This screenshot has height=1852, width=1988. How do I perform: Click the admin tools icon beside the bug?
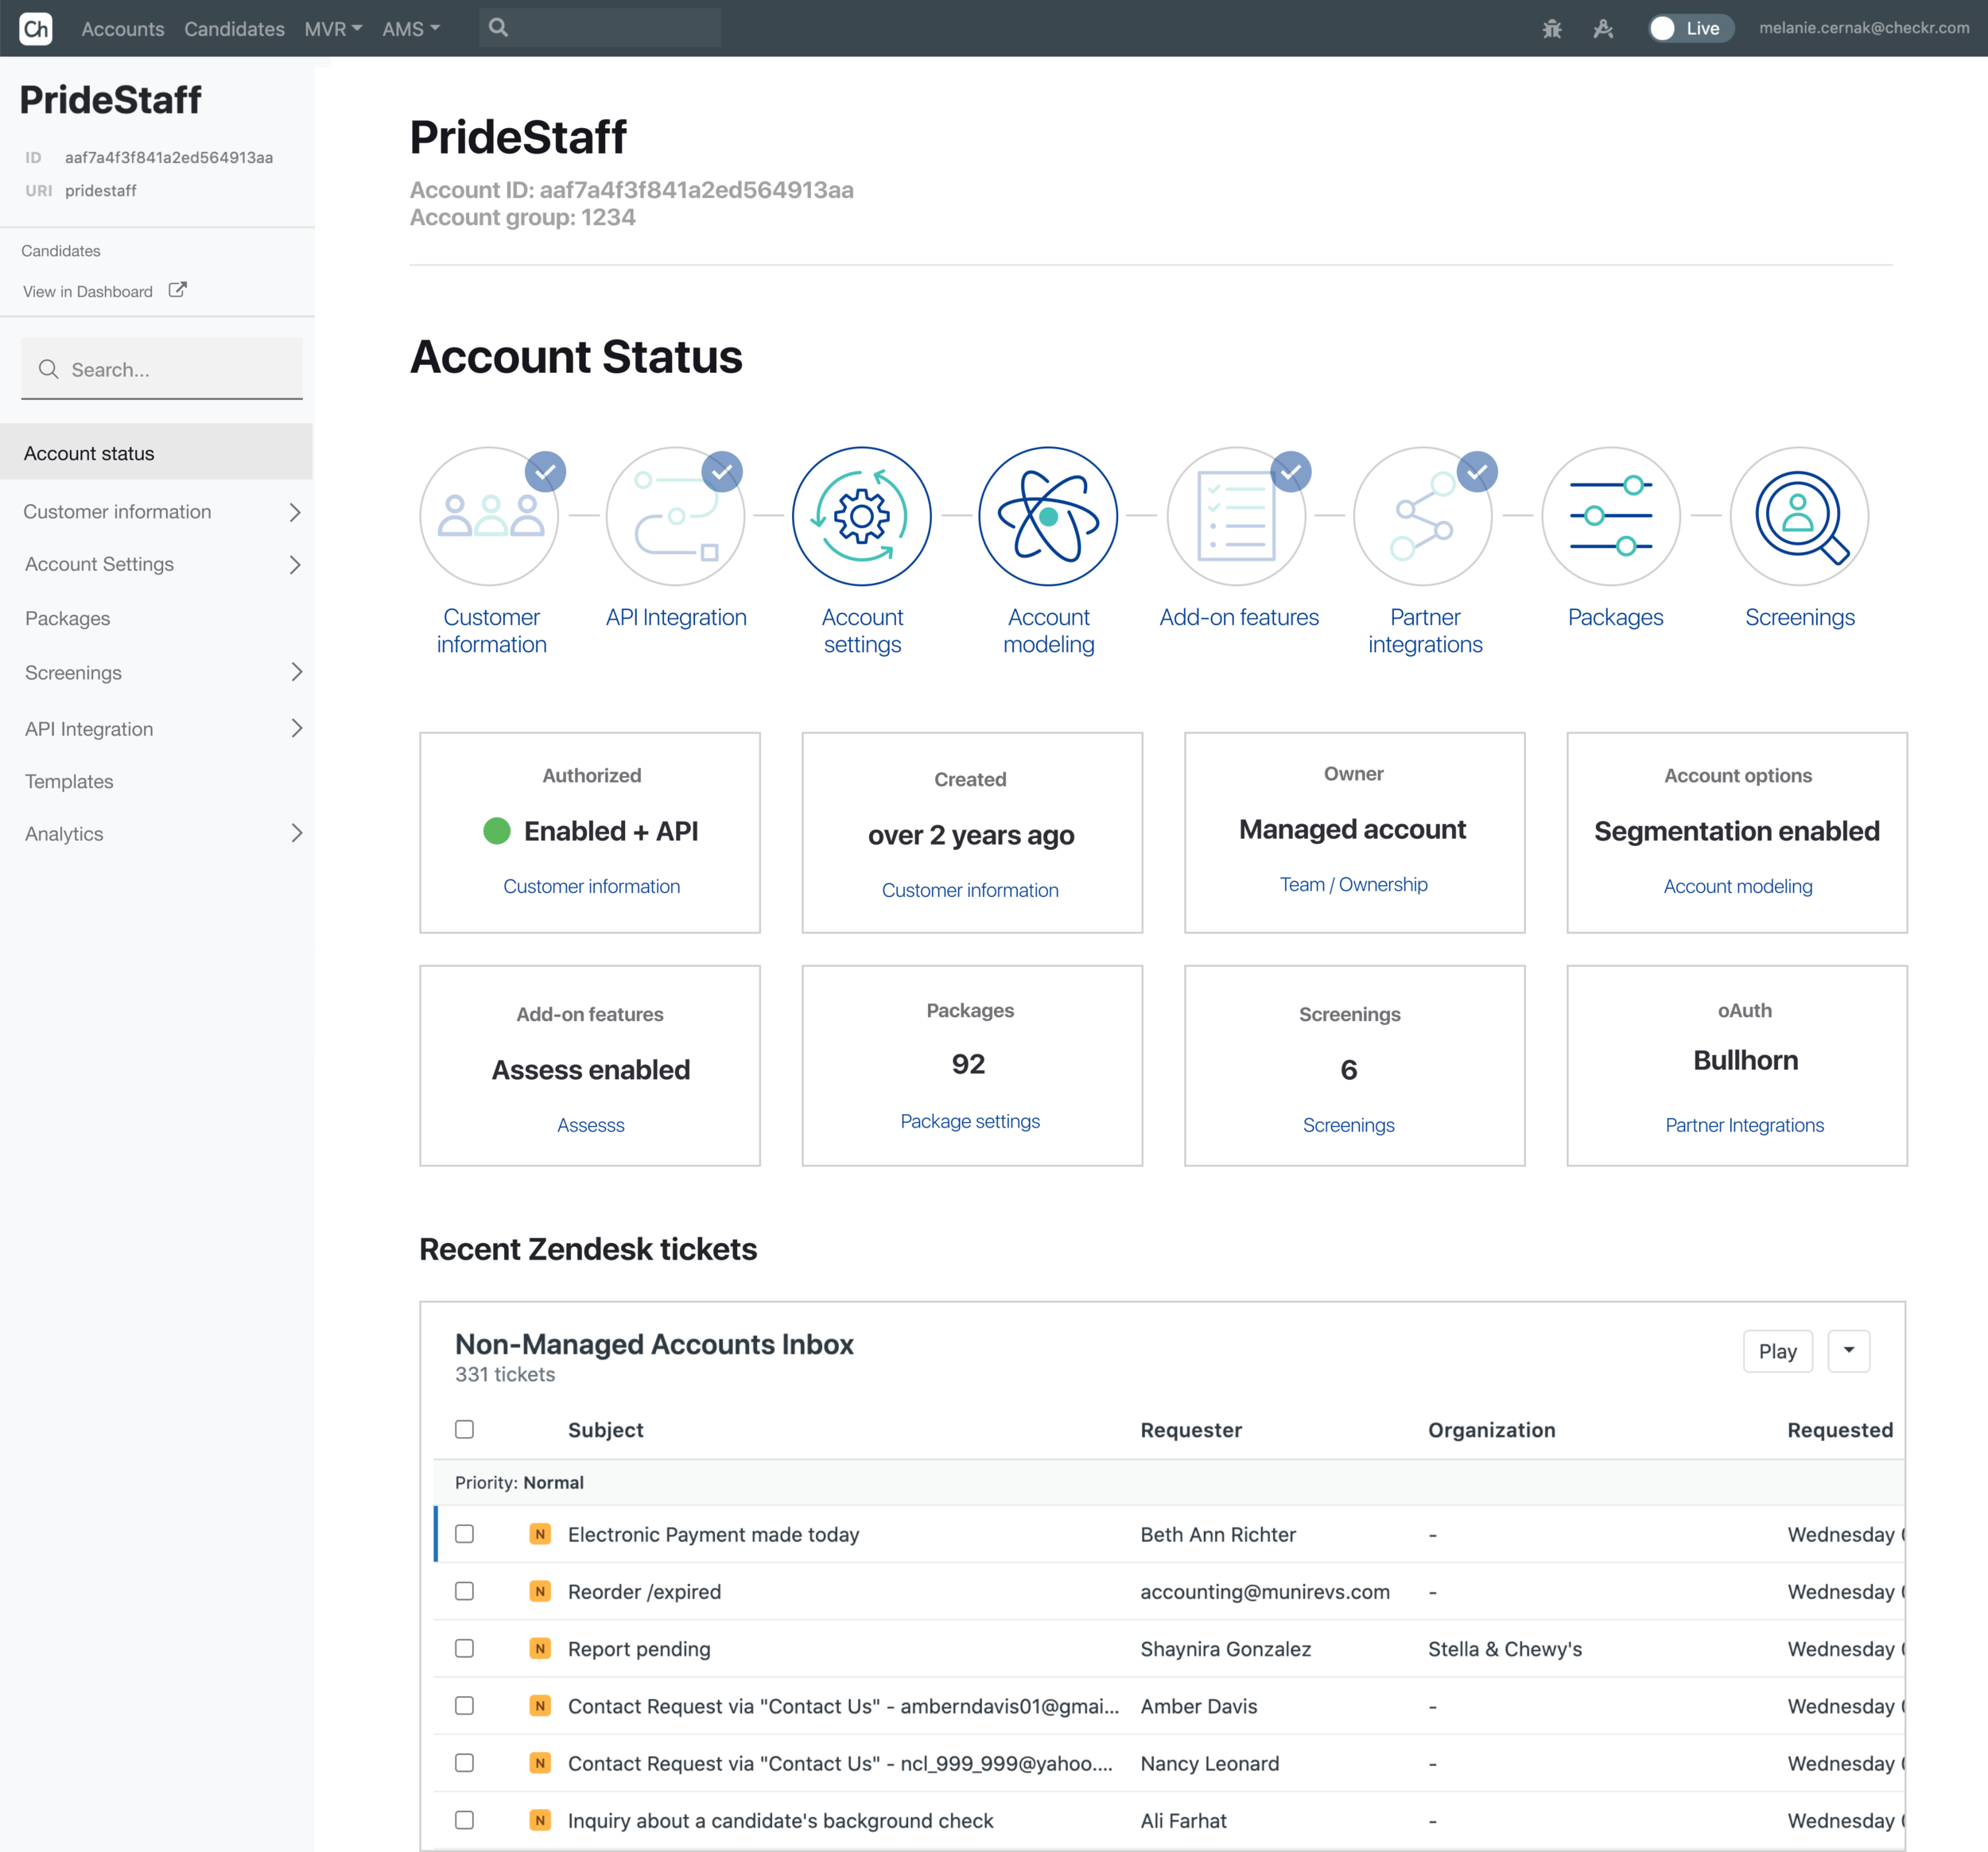[1603, 28]
